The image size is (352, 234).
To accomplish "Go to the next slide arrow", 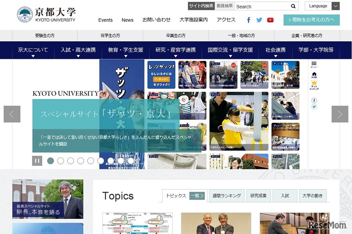I will [340, 114].
